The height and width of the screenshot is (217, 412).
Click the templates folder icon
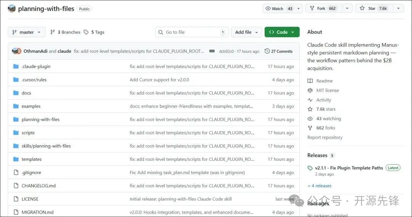coord(16,159)
